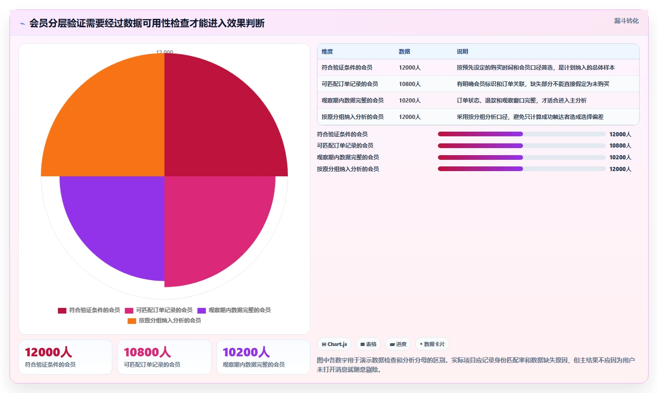Click progress bar for 按原分组纳入分析的会员
Viewport: 658px width, 393px height.
tap(522, 169)
